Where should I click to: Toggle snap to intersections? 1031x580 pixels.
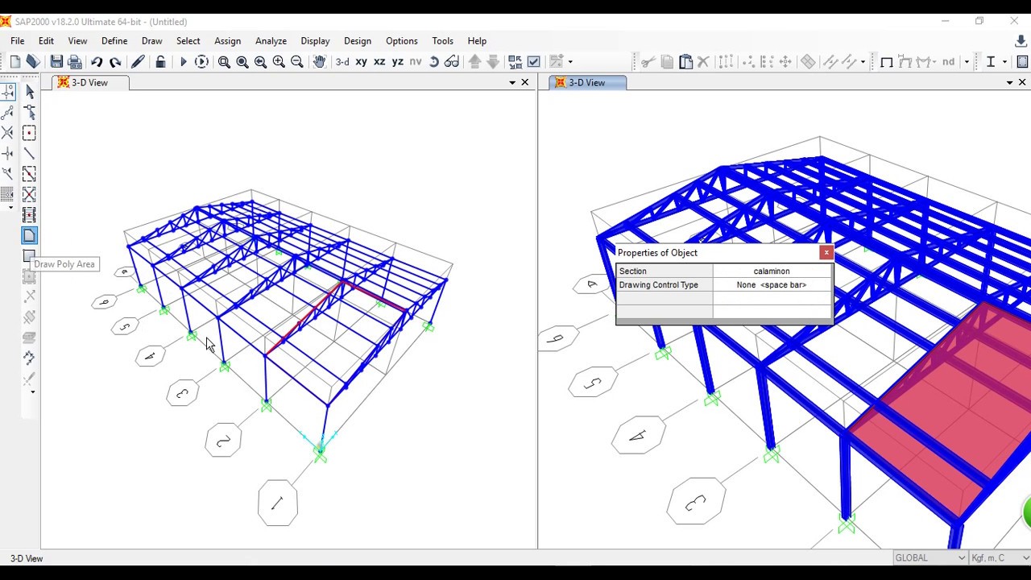click(8, 133)
